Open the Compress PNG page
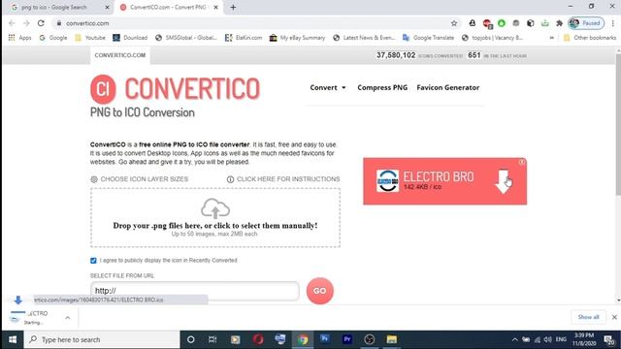621x349 pixels. tap(382, 87)
